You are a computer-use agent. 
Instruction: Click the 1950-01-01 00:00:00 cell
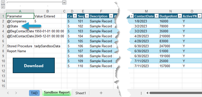pyautogui.click(x=47, y=31)
